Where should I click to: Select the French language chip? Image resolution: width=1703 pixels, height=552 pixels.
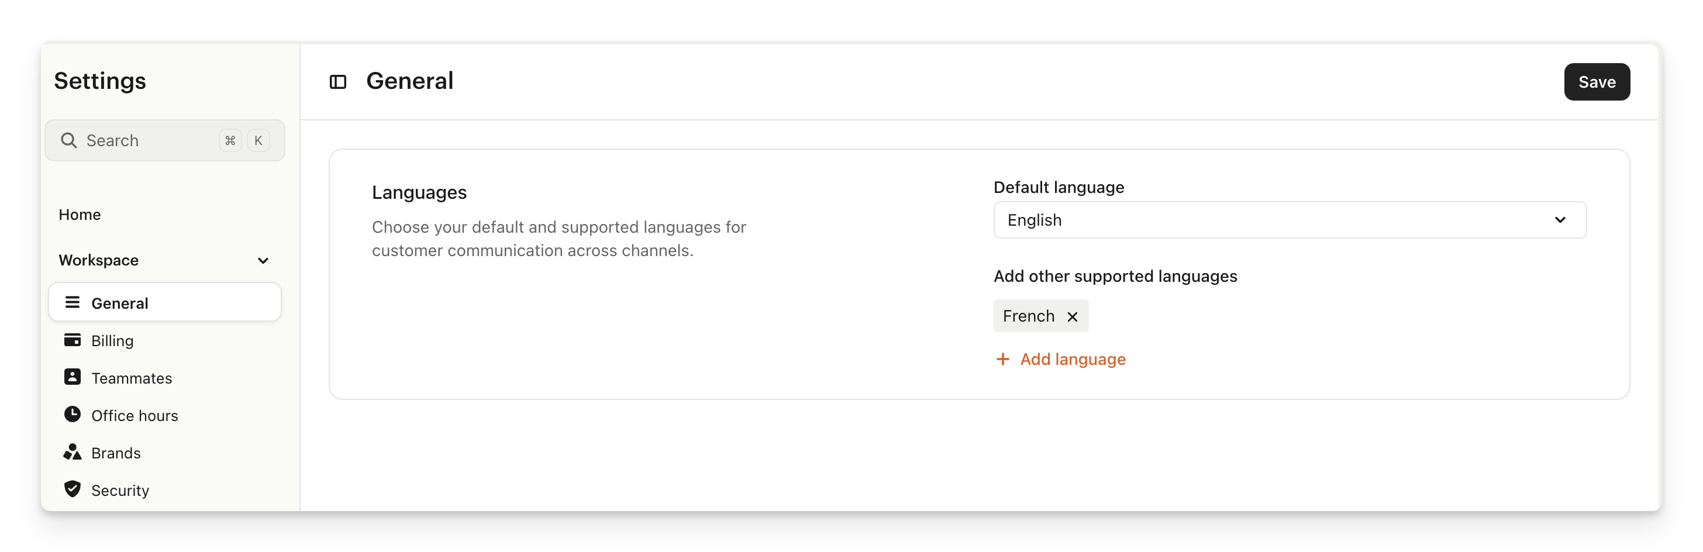coord(1028,316)
